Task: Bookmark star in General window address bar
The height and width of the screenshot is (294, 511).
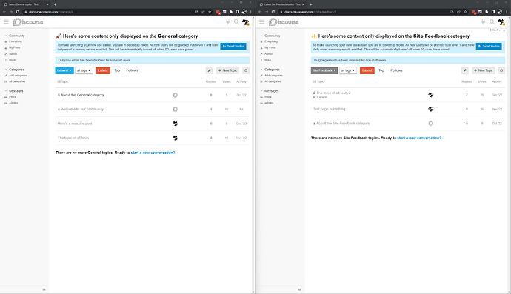Action: click(210, 12)
